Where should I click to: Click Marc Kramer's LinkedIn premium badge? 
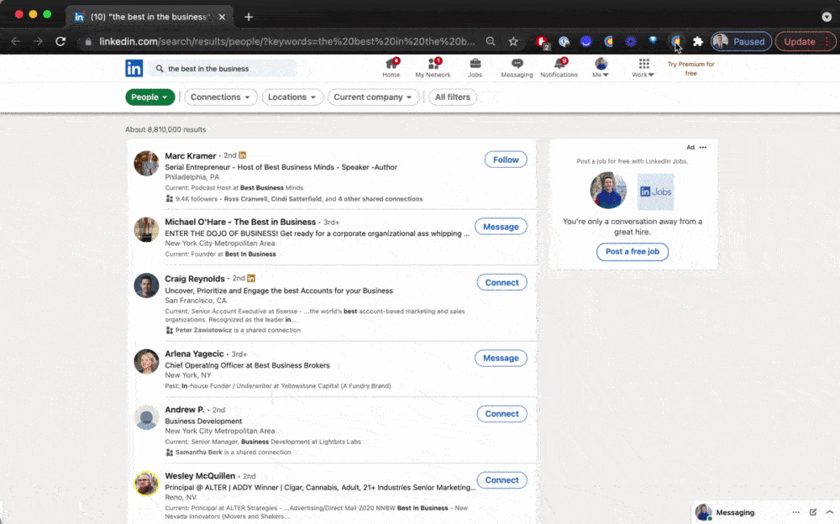[x=242, y=155]
